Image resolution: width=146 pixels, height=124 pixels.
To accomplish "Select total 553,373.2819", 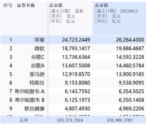I will (70, 120).
